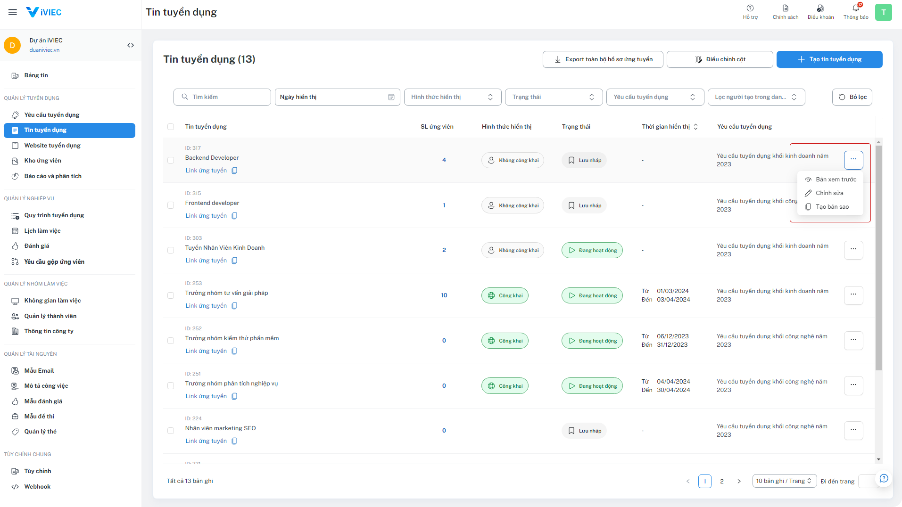The image size is (902, 507).
Task: Open the hamburger menu icon
Action: pos(13,12)
